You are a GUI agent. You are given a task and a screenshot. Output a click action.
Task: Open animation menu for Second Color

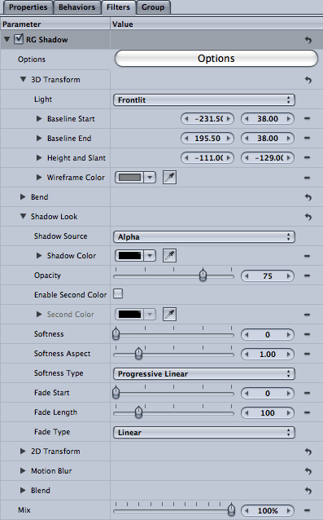(x=307, y=315)
